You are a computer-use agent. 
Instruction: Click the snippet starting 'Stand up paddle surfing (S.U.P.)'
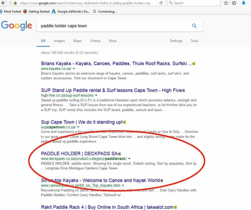point(119,105)
